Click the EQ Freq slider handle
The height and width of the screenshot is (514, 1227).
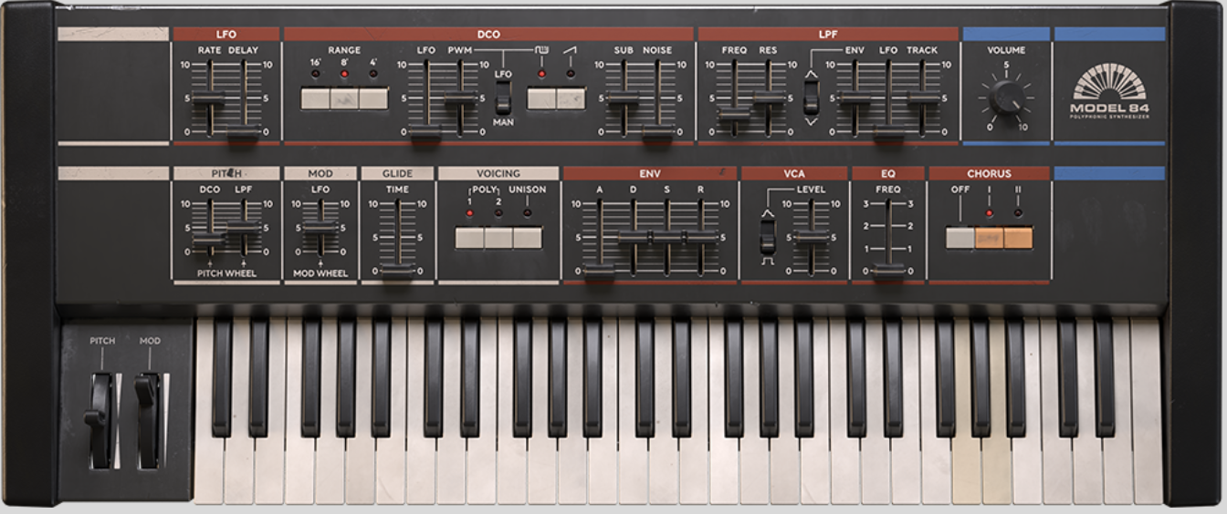click(887, 269)
